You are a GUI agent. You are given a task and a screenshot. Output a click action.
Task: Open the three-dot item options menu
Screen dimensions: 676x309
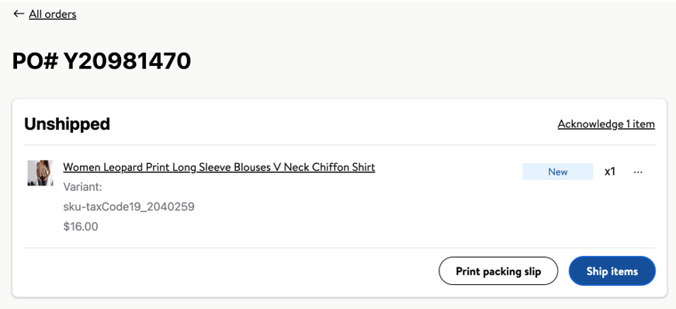pyautogui.click(x=638, y=172)
